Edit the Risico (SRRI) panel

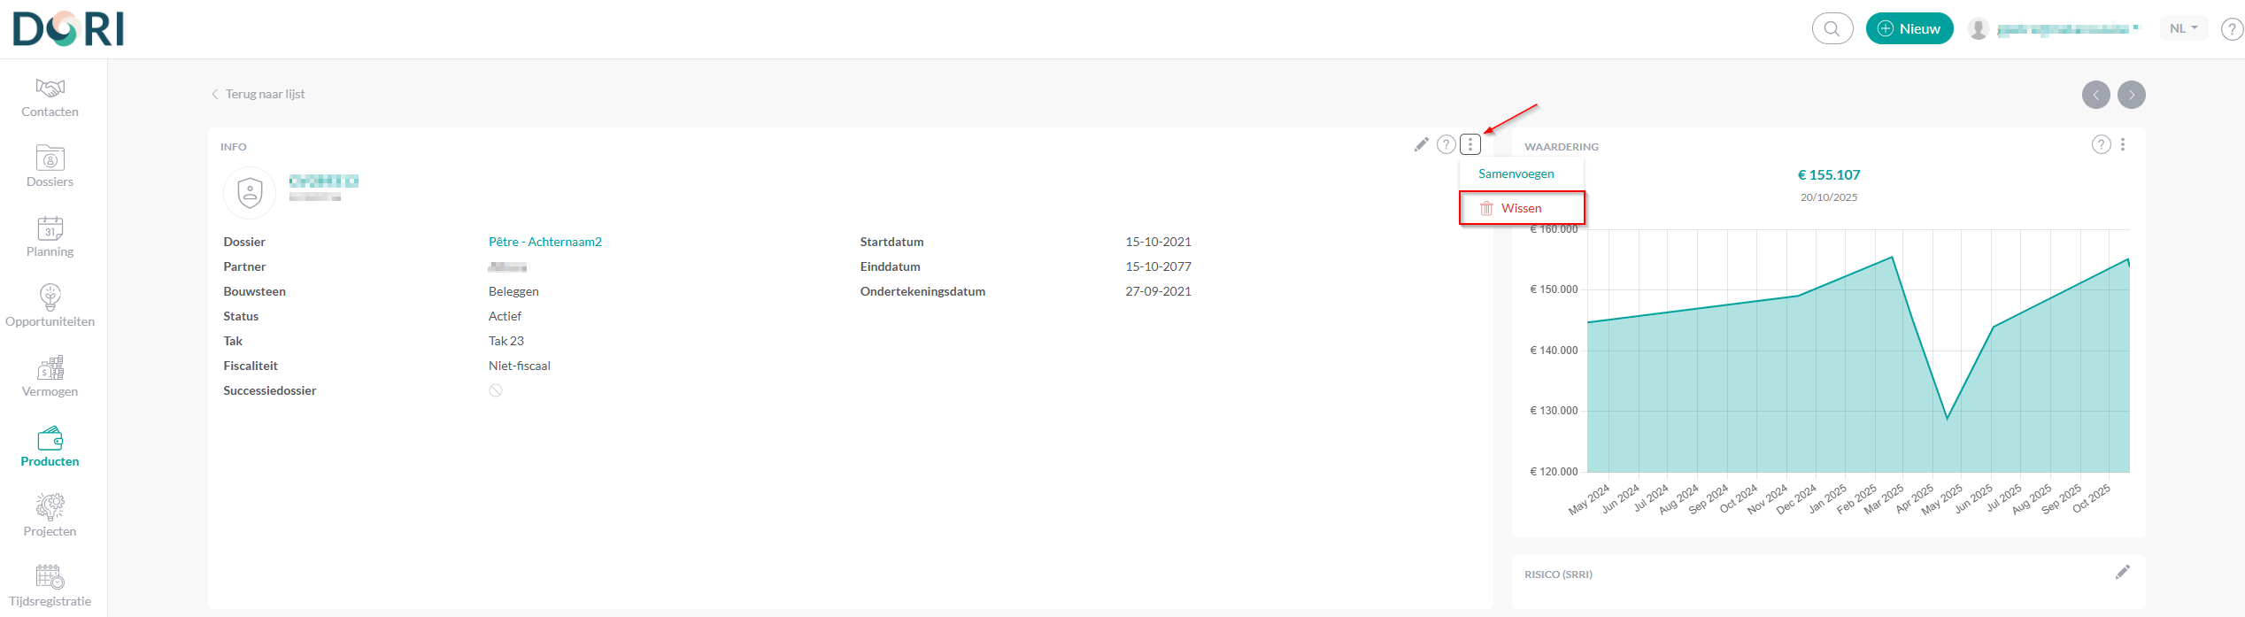tap(2122, 573)
